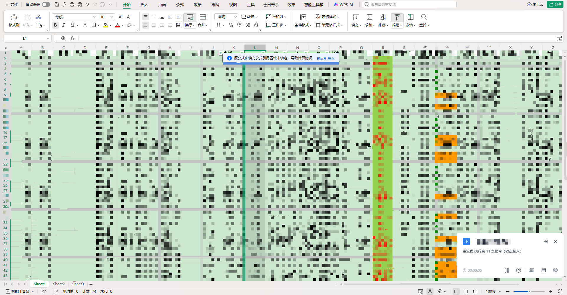Open the Rows and Columns (行和列) button
The width and height of the screenshot is (567, 295).
point(276,17)
